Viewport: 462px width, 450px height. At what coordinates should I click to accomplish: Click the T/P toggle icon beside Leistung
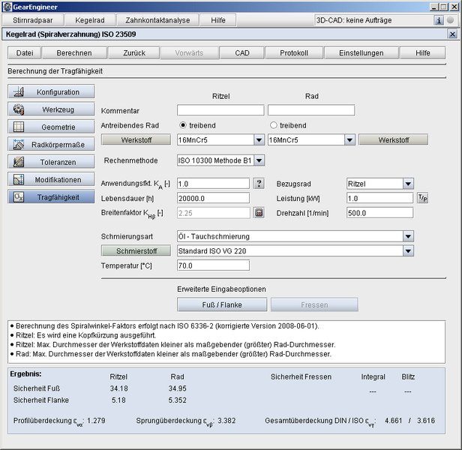pyautogui.click(x=423, y=198)
